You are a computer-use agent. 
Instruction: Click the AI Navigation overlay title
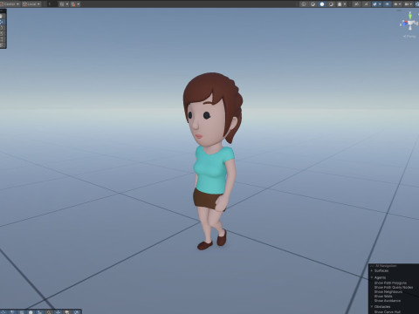coord(386,266)
